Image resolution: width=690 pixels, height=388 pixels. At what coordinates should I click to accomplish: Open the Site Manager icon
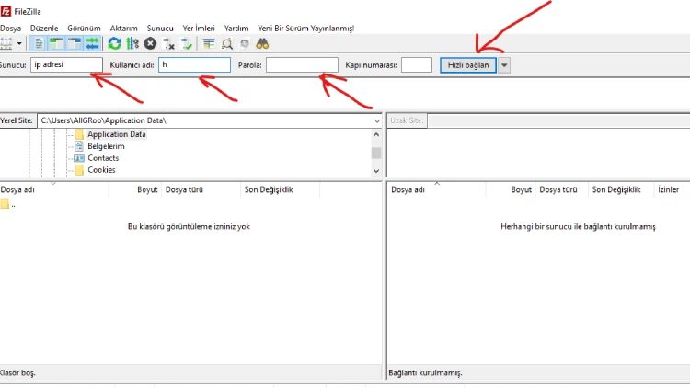(x=6, y=43)
